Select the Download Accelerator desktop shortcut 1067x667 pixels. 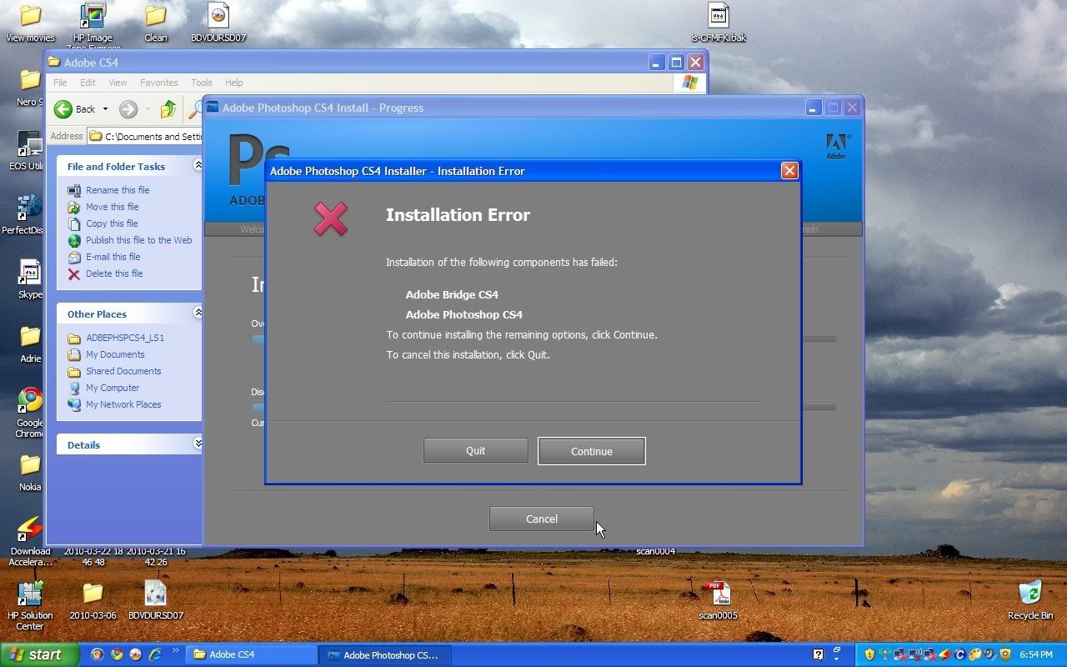30,542
